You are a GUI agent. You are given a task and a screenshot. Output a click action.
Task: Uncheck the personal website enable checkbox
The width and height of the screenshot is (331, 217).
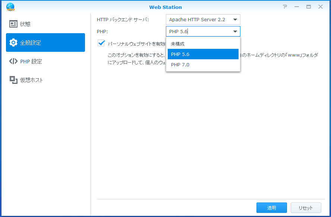click(x=101, y=43)
